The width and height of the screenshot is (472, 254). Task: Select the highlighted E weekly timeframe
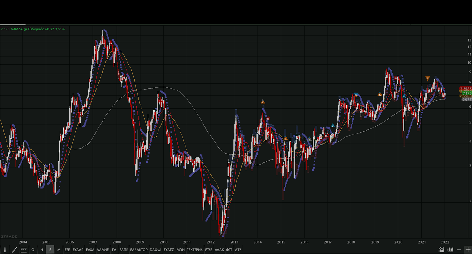[x=50, y=250]
